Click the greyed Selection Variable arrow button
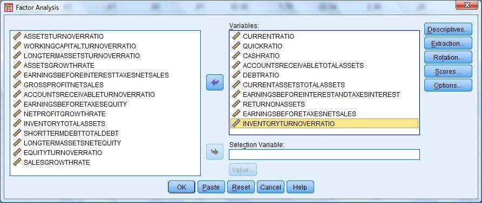 pyautogui.click(x=215, y=152)
